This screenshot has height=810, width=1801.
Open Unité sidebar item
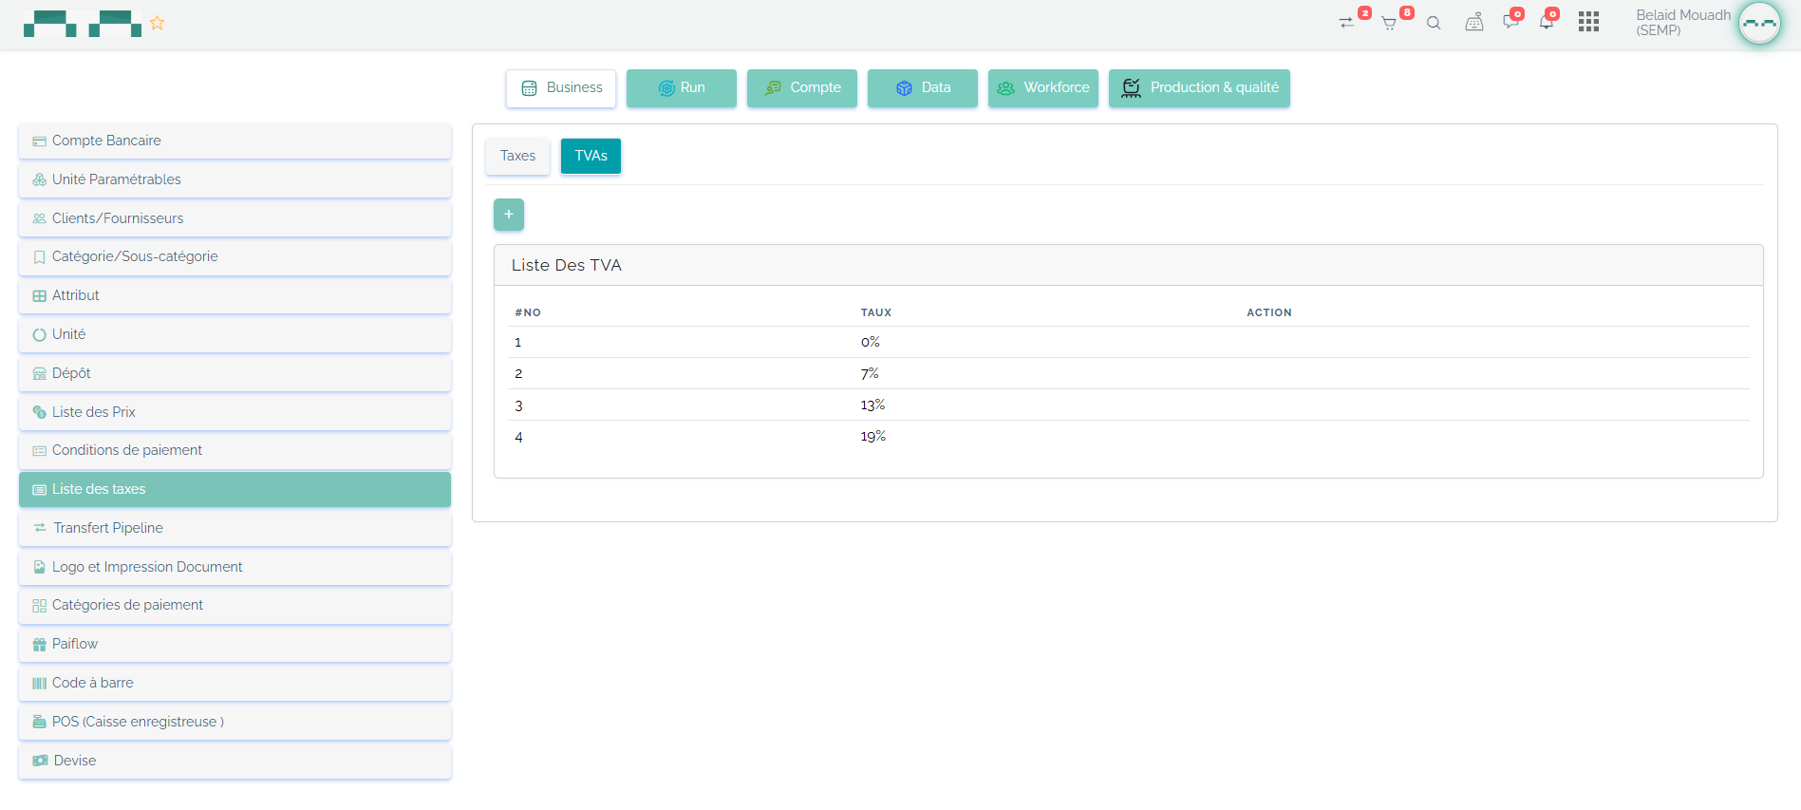pyautogui.click(x=235, y=335)
